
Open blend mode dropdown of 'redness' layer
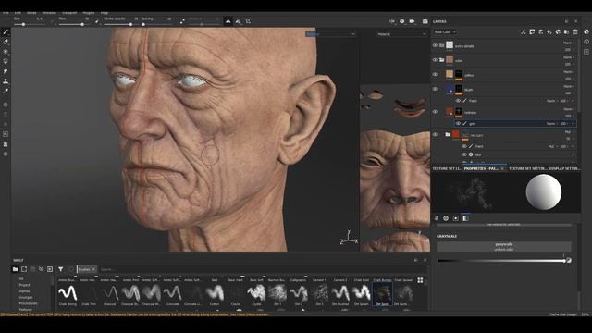568,109
